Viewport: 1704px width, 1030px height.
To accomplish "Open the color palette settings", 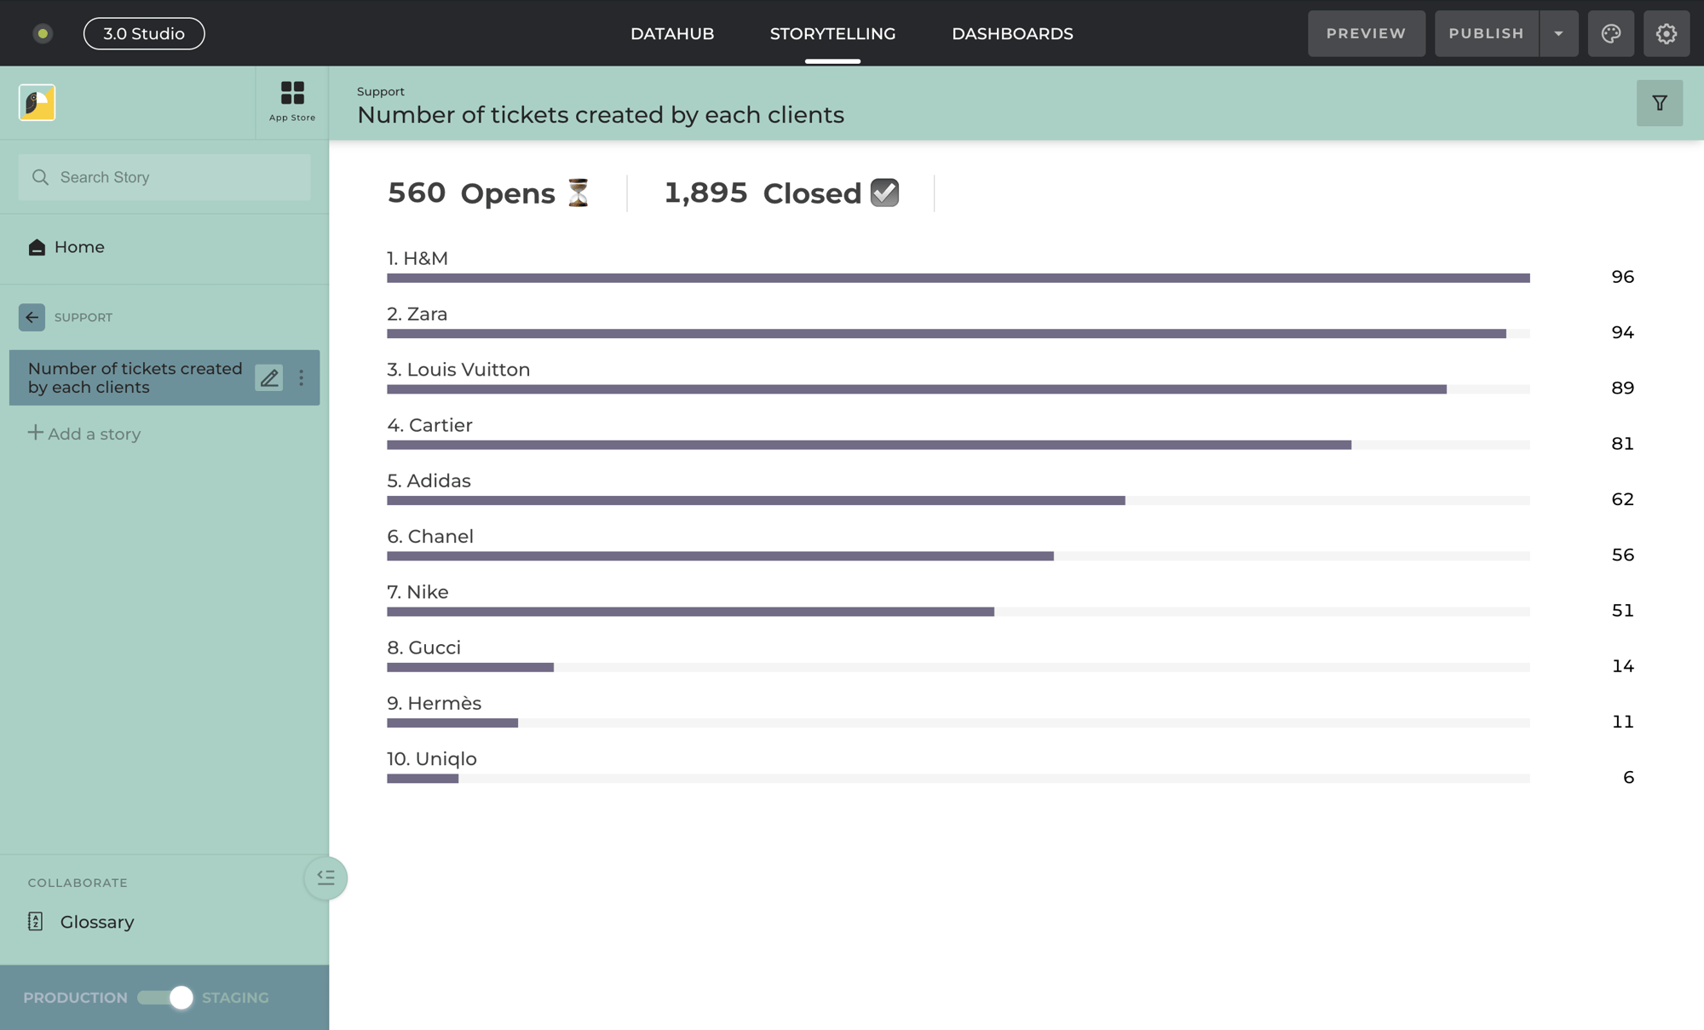I will 1610,33.
